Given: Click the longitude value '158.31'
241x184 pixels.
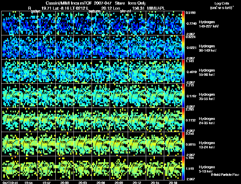Looking at the screenshot, I should coord(138,8).
